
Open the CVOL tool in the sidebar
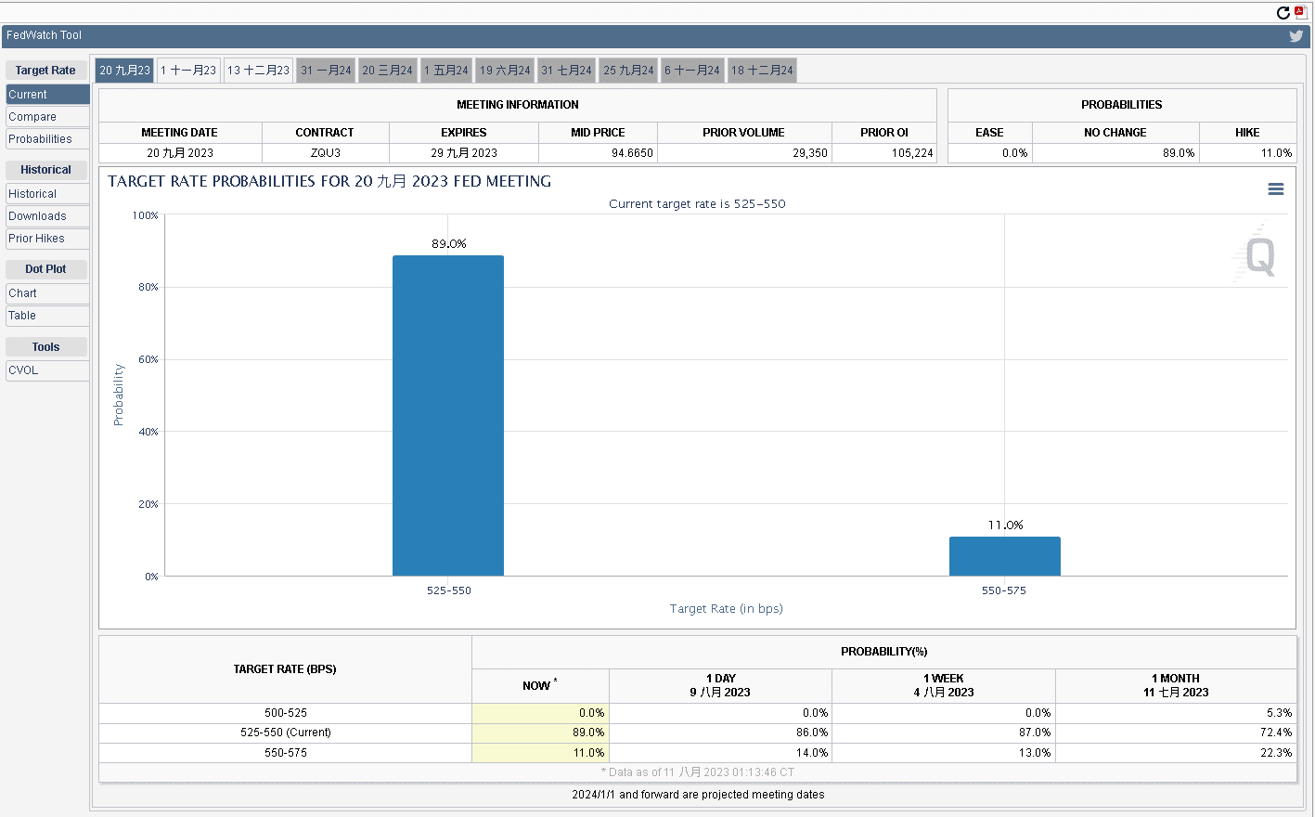pos(47,370)
